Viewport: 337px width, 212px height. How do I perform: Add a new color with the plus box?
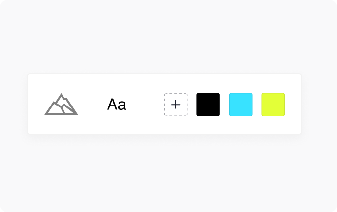pos(176,105)
